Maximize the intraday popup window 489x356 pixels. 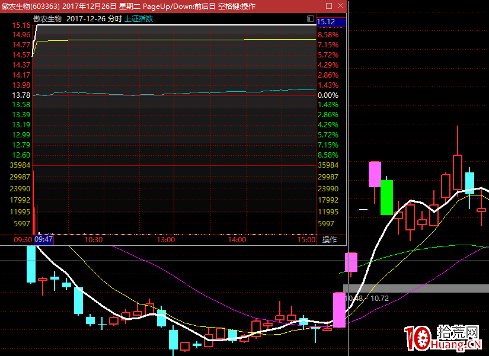click(329, 6)
